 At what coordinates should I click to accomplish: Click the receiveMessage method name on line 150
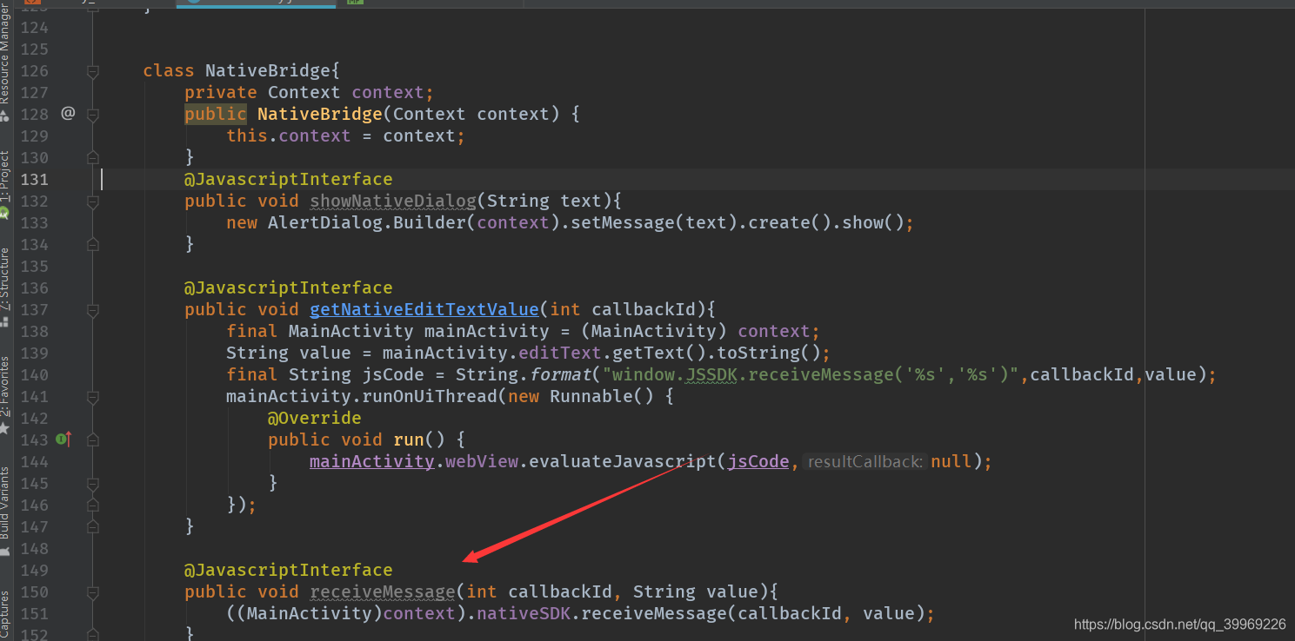pos(383,591)
